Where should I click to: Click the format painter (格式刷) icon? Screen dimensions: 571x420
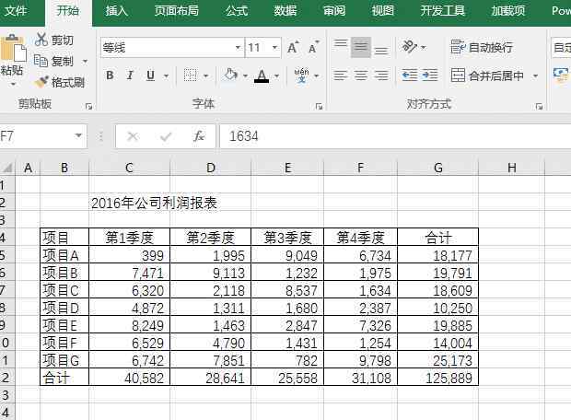pyautogui.click(x=41, y=82)
